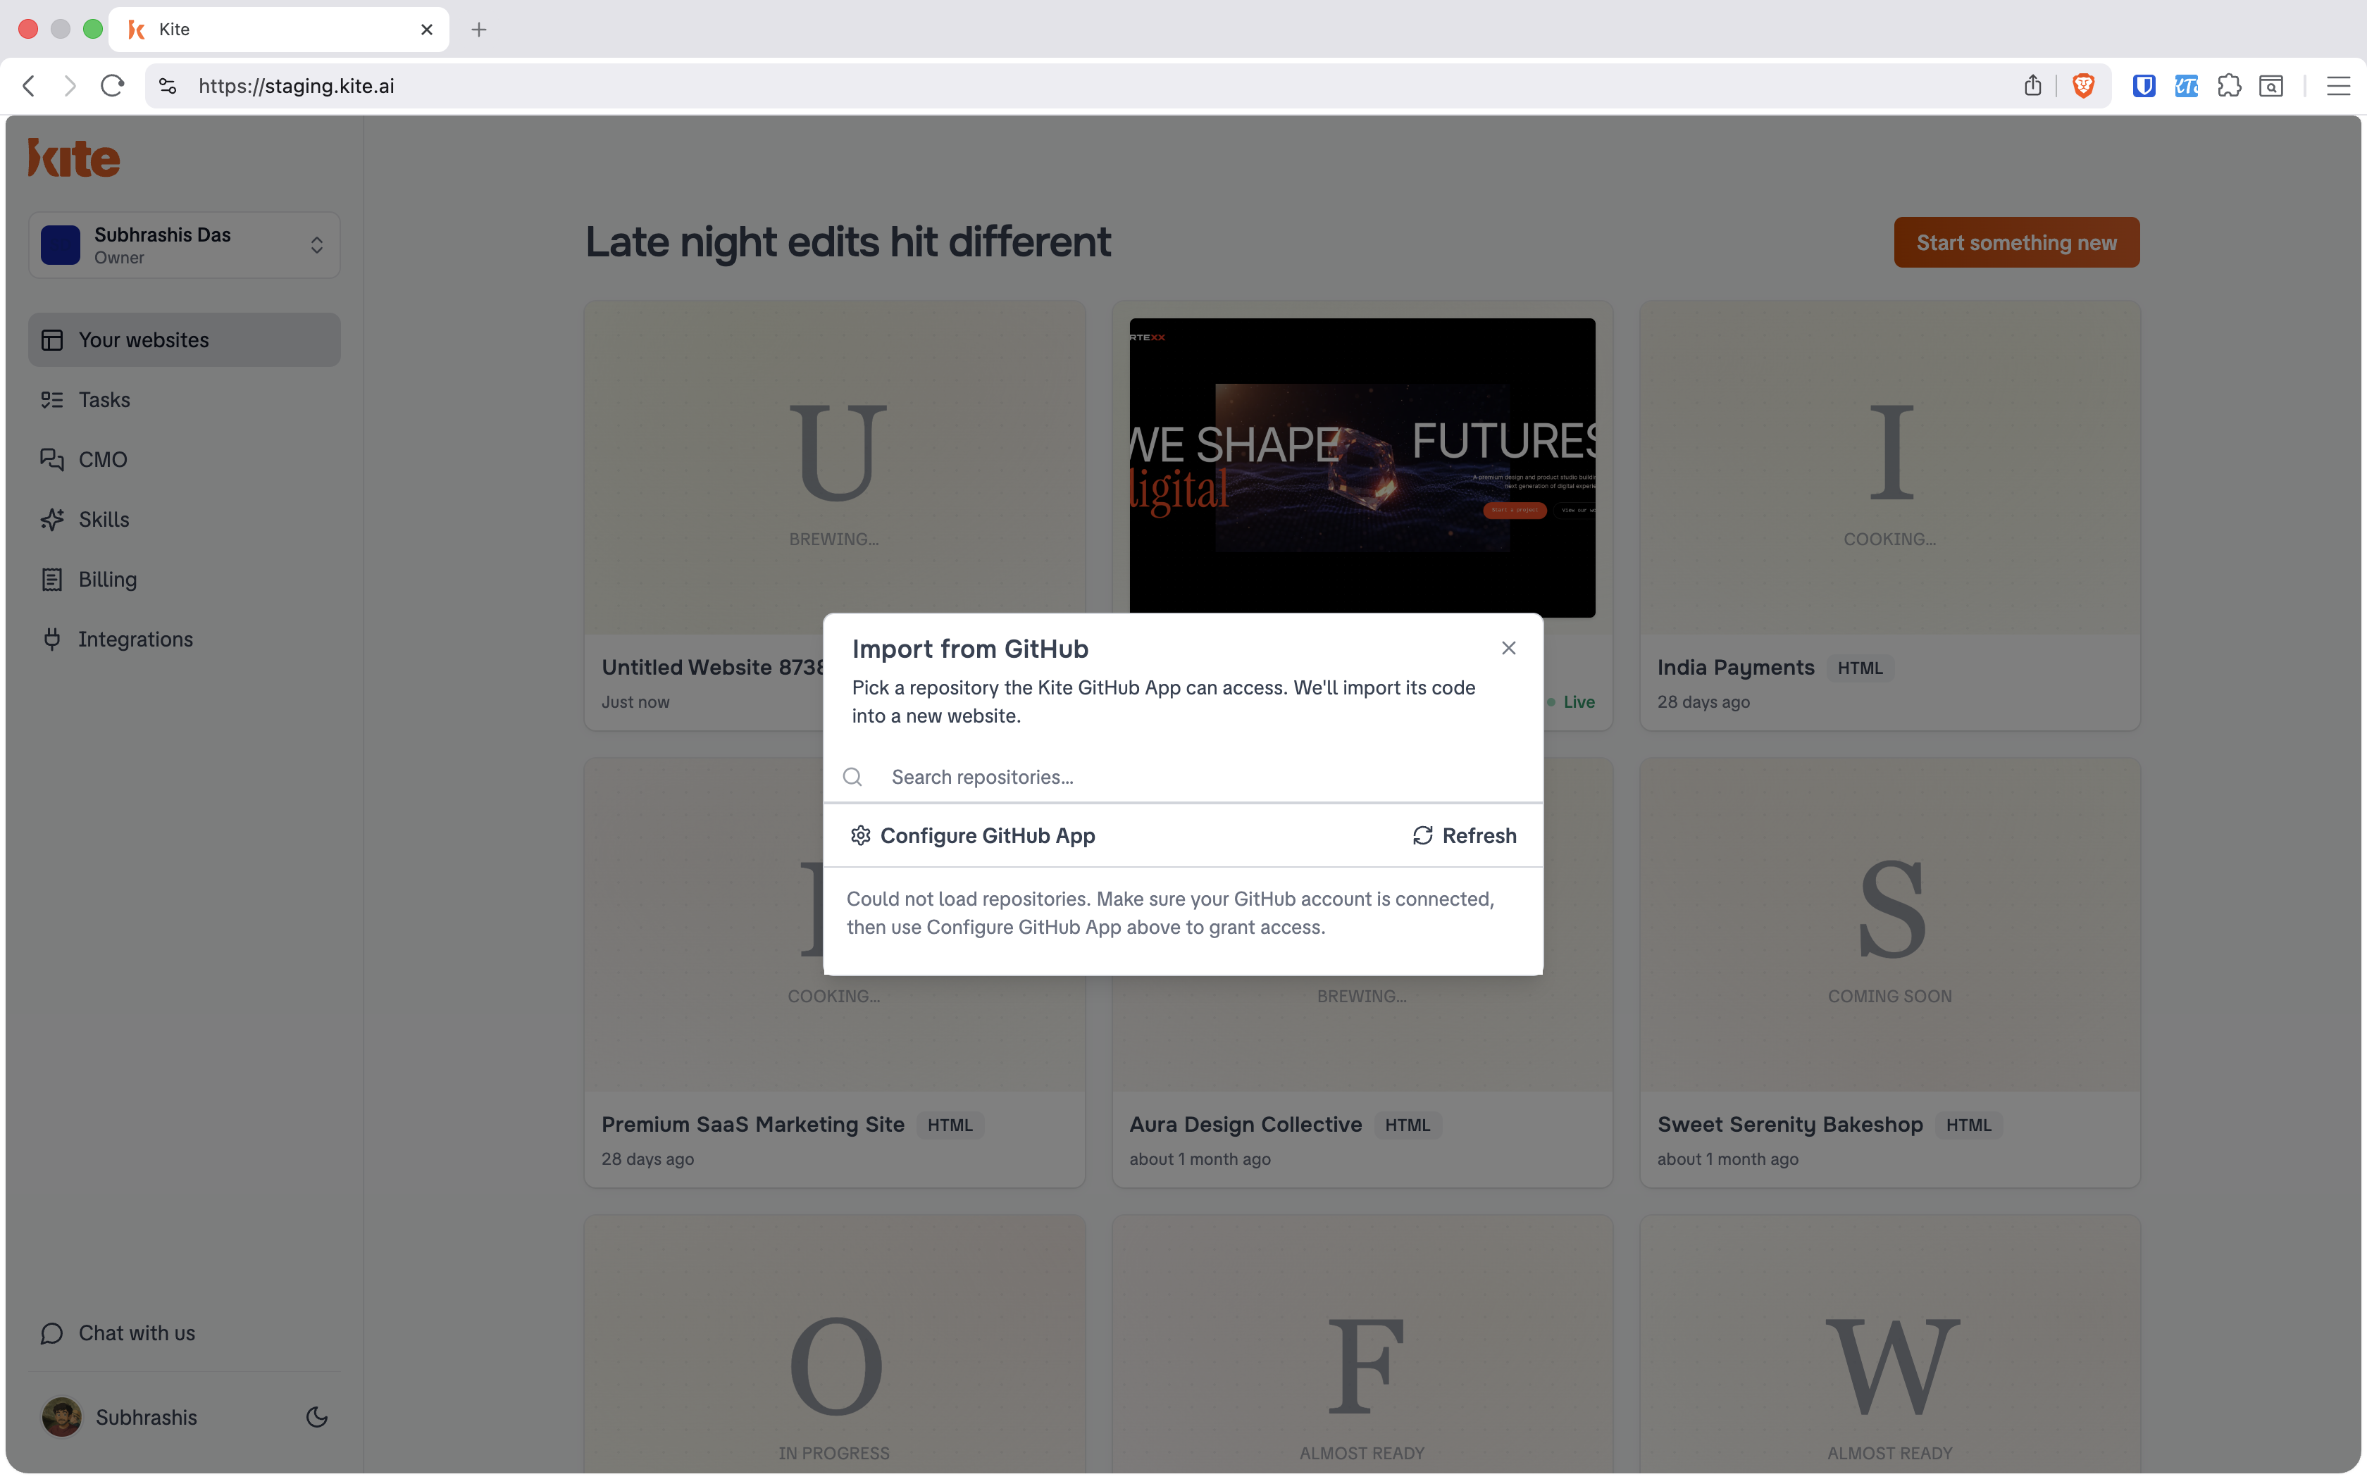Open Chat with us bubble icon
The width and height of the screenshot is (2367, 1479).
point(52,1333)
